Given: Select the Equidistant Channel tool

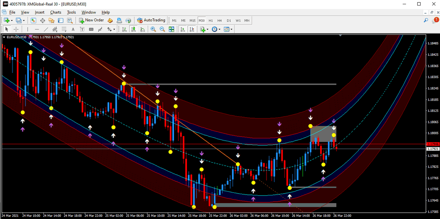Looking at the screenshot, I should [55, 29].
